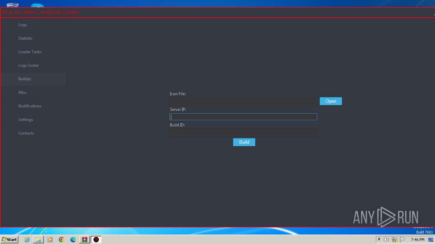Image resolution: width=435 pixels, height=244 pixels.
Task: Select the Builder sidebar item
Action: click(33, 79)
